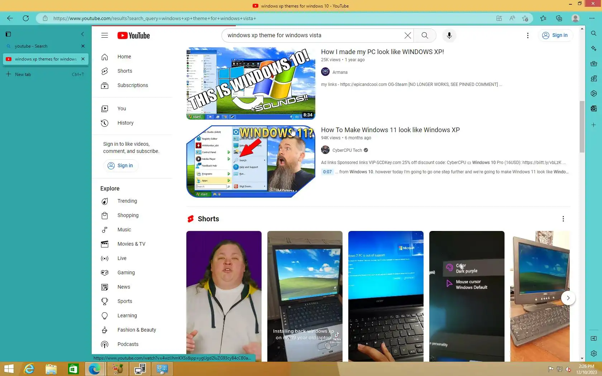This screenshot has width=602, height=376.
Task: Play the 'THIS IS WINDOWS 10' thumbnail video
Action: [251, 83]
